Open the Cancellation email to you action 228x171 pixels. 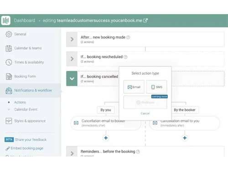point(185,123)
